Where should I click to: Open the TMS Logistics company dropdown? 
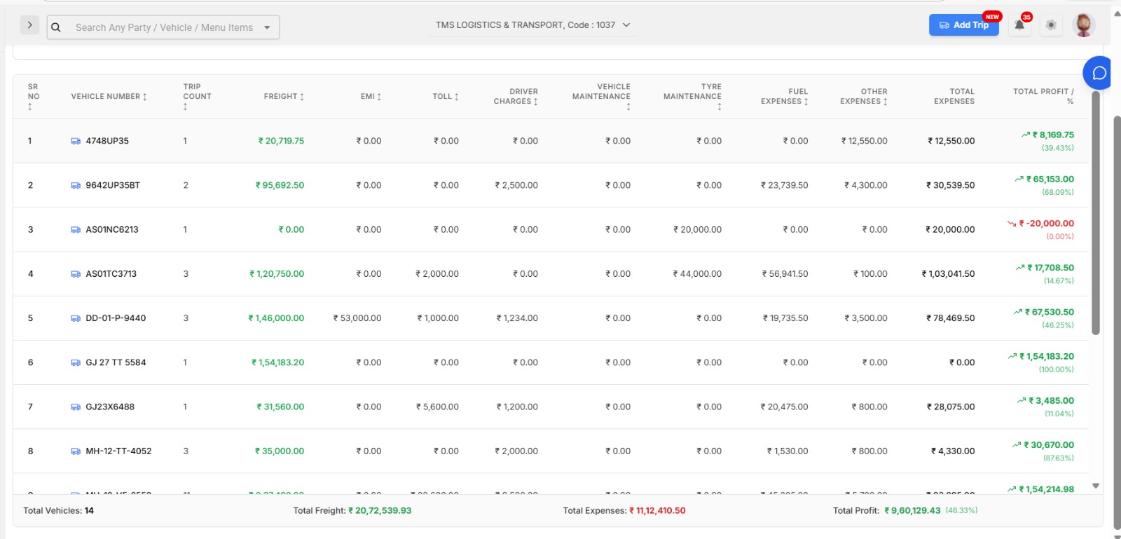click(532, 25)
